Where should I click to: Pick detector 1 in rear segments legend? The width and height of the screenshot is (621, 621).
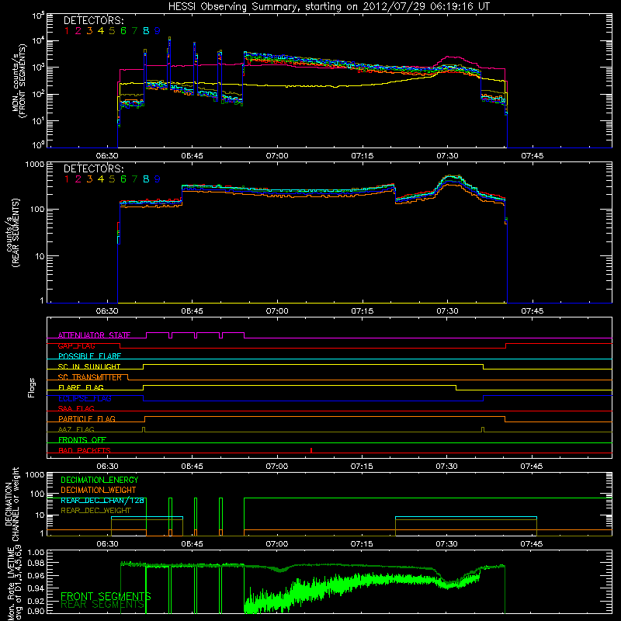[x=67, y=179]
